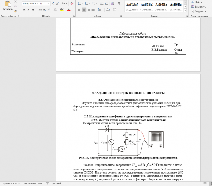Image resolution: width=212 pixels, height=186 pixels.
Task: Open underline style dropdown arrow
Action: [36, 10]
